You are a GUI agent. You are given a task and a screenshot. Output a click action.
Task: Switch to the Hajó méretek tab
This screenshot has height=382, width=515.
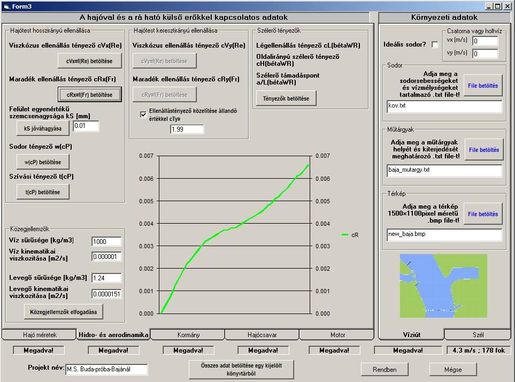pyautogui.click(x=40, y=335)
